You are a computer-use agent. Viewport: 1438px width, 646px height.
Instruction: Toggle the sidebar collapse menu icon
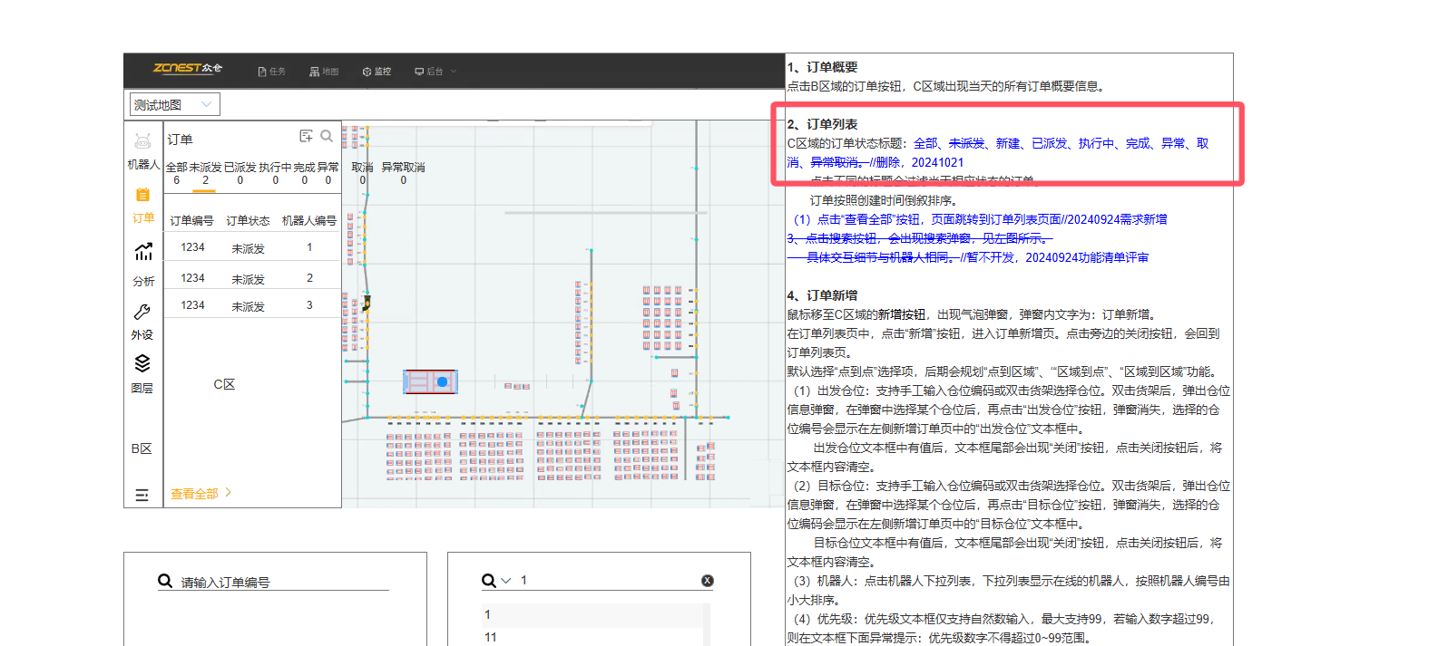coord(142,496)
